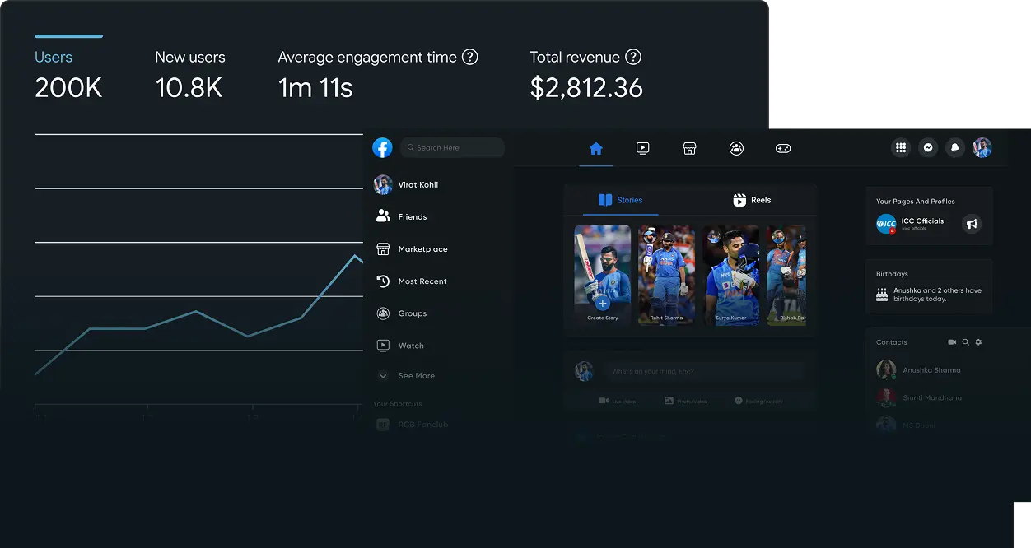Viewport: 1031px width, 548px height.
Task: Open the Marketplace icon in top navigation
Action: pos(690,148)
